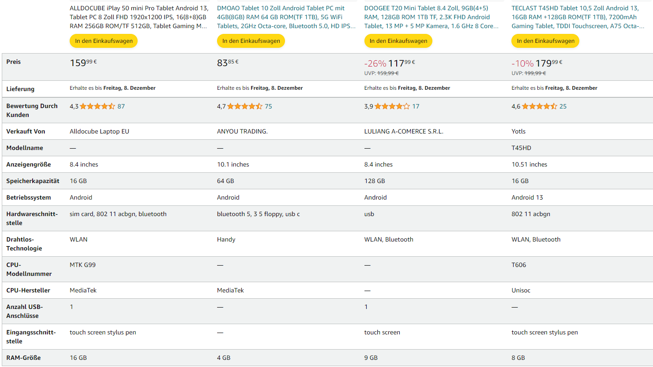Click the discounted 117,99 € price

pyautogui.click(x=401, y=63)
